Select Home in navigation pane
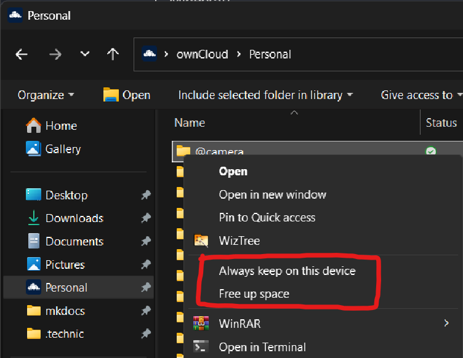Viewport: 463px width, 358px height. (60, 125)
